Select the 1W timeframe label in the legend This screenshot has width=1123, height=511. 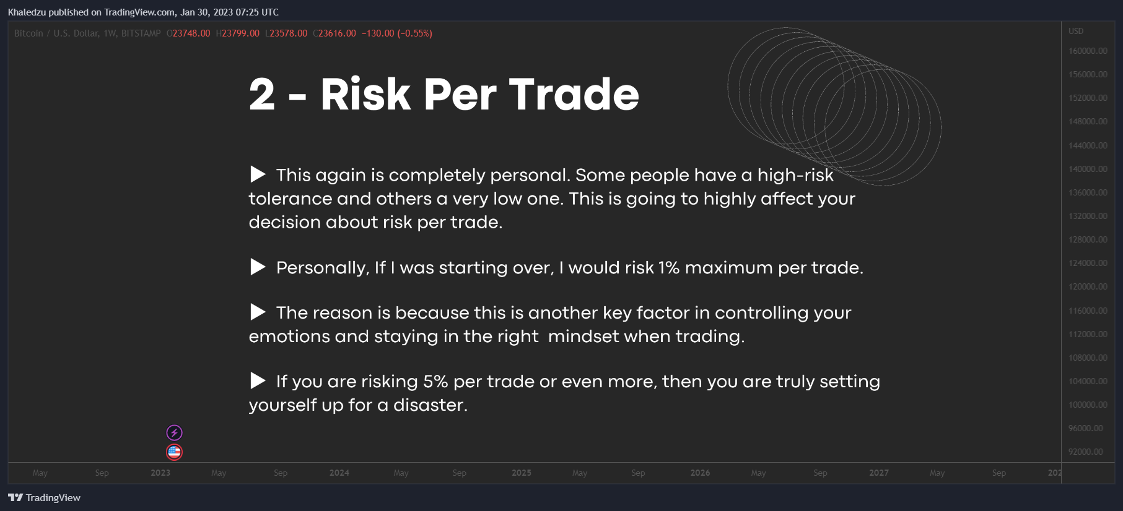pos(110,33)
